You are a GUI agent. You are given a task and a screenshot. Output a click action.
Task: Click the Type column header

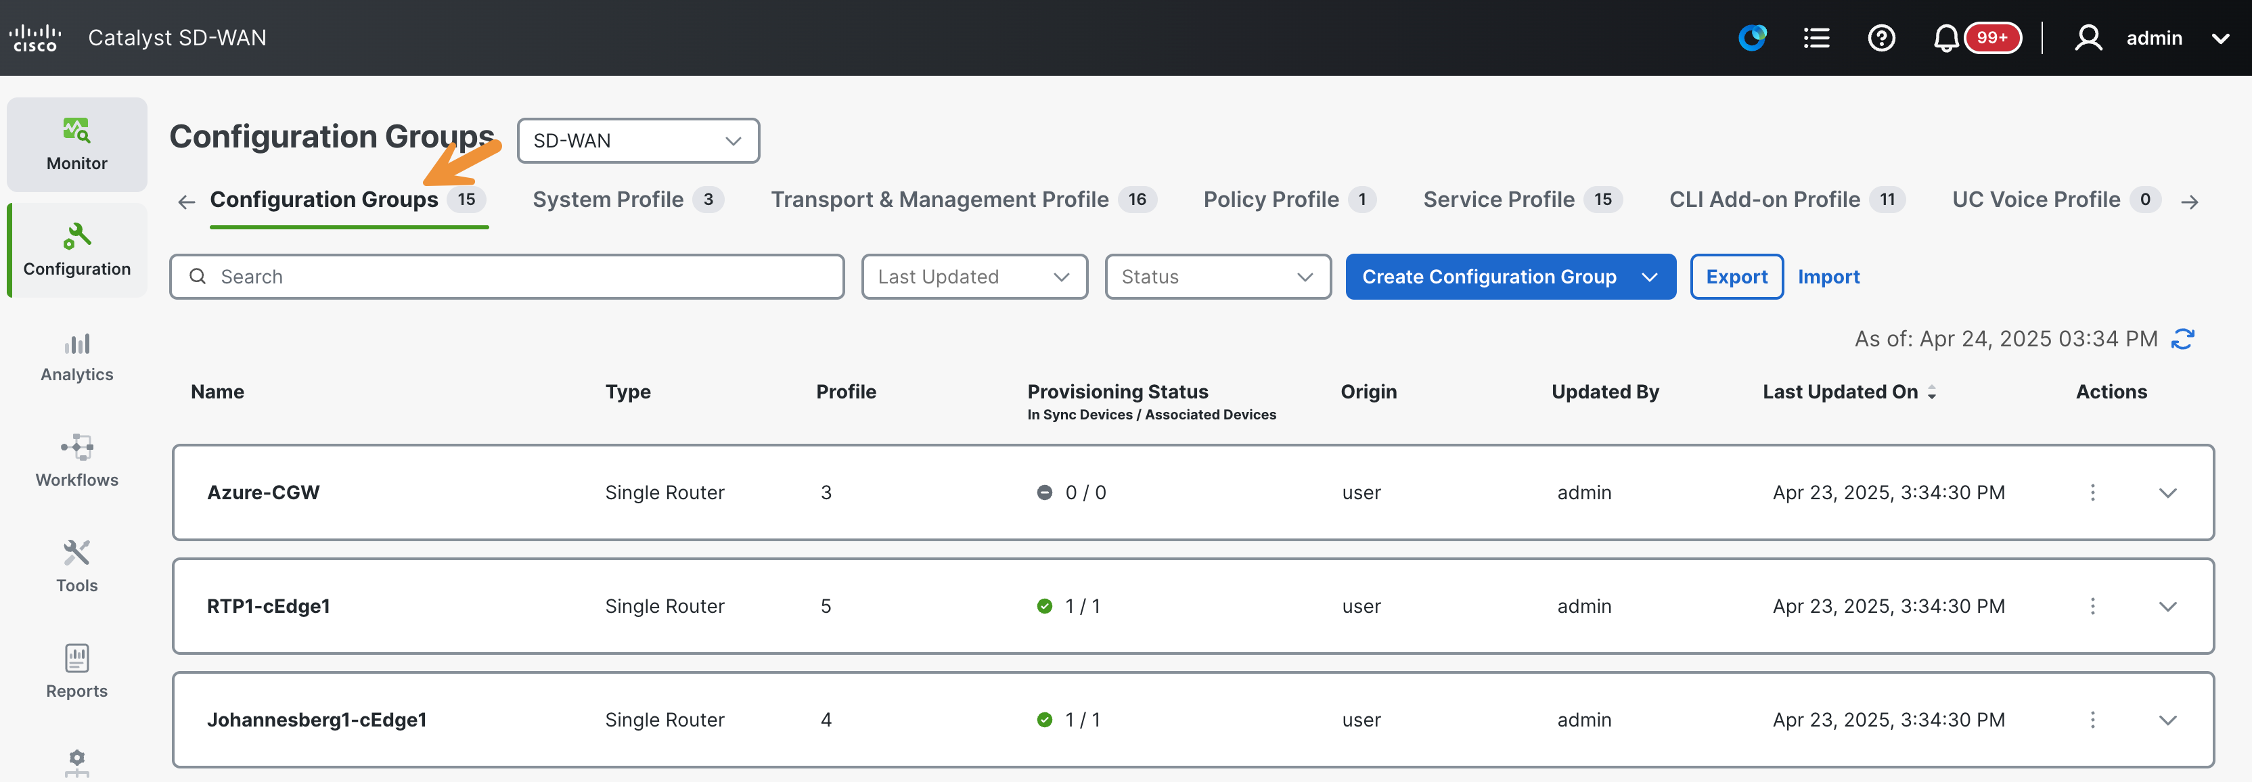(628, 392)
